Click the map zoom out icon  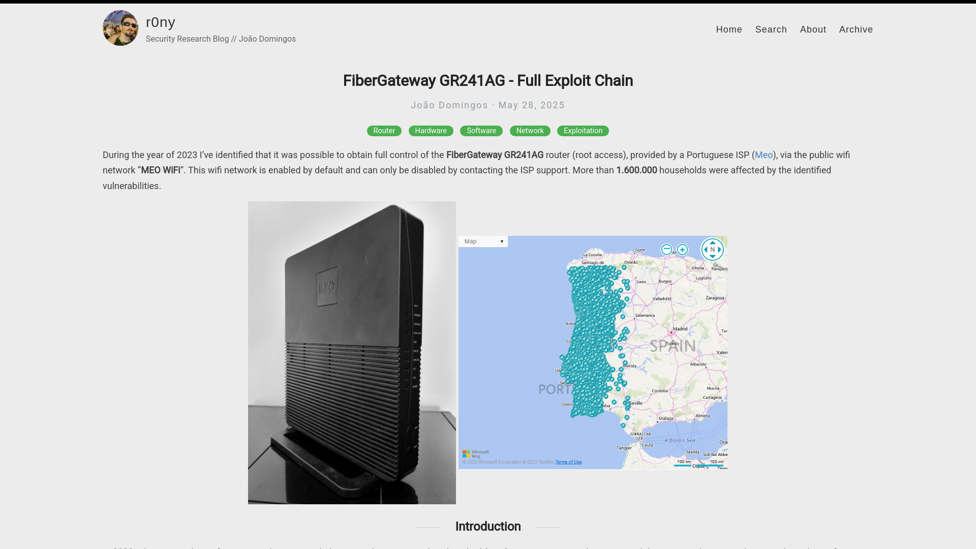(666, 250)
